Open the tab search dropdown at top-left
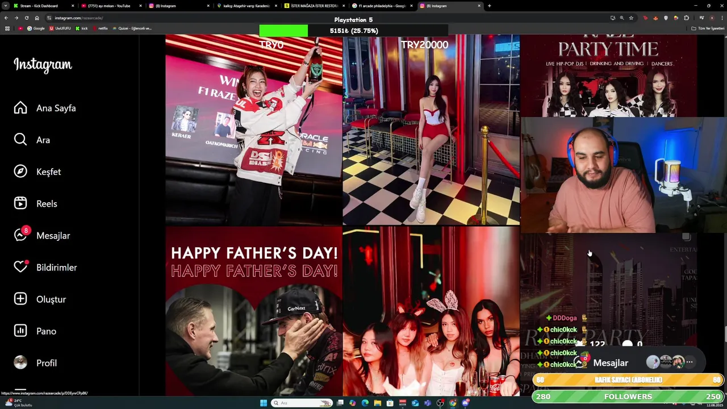This screenshot has width=727, height=409. click(x=5, y=6)
